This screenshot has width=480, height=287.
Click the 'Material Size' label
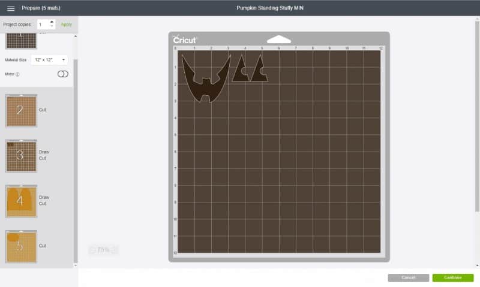(x=16, y=60)
